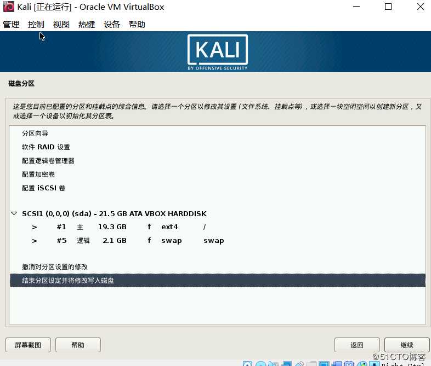Open the 热键 menu
Image resolution: width=431 pixels, height=366 pixels.
(x=87, y=25)
